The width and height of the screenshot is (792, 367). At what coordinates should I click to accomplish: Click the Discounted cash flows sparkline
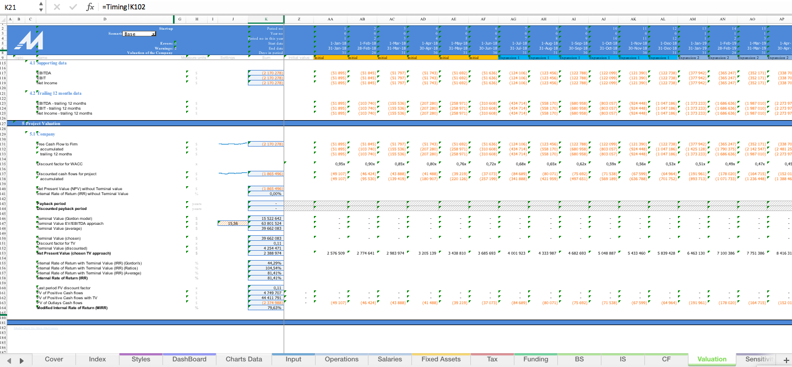click(233, 174)
